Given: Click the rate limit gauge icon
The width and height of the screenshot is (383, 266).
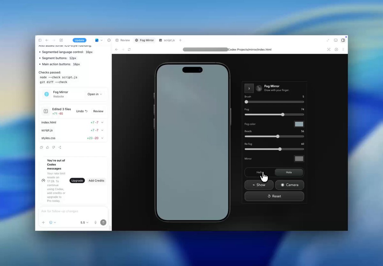Looking at the screenshot, I should tap(43, 180).
